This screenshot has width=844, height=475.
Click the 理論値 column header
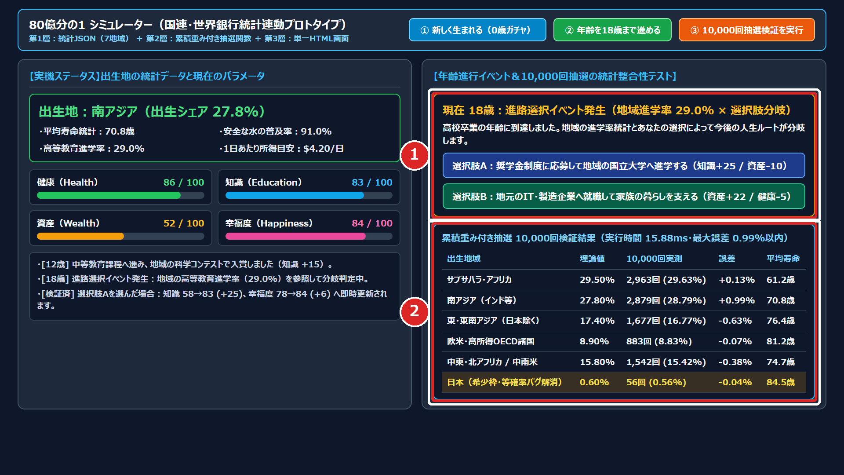pos(592,258)
